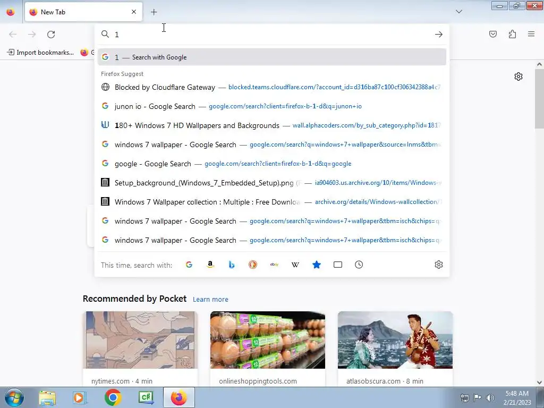Click the Go arrow in address bar
This screenshot has height=408, width=544.
click(x=438, y=35)
